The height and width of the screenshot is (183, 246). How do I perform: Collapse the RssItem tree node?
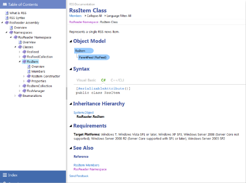[20, 61]
